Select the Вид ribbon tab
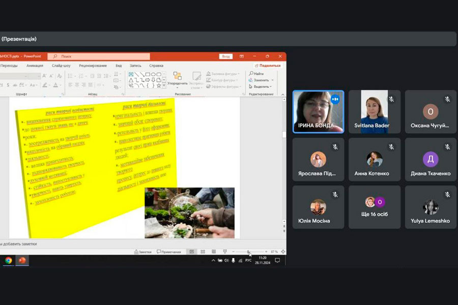The image size is (458, 305). coord(119,66)
